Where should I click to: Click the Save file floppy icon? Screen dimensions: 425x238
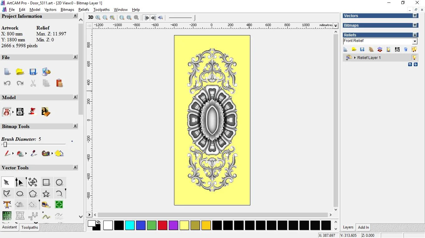click(x=33, y=72)
